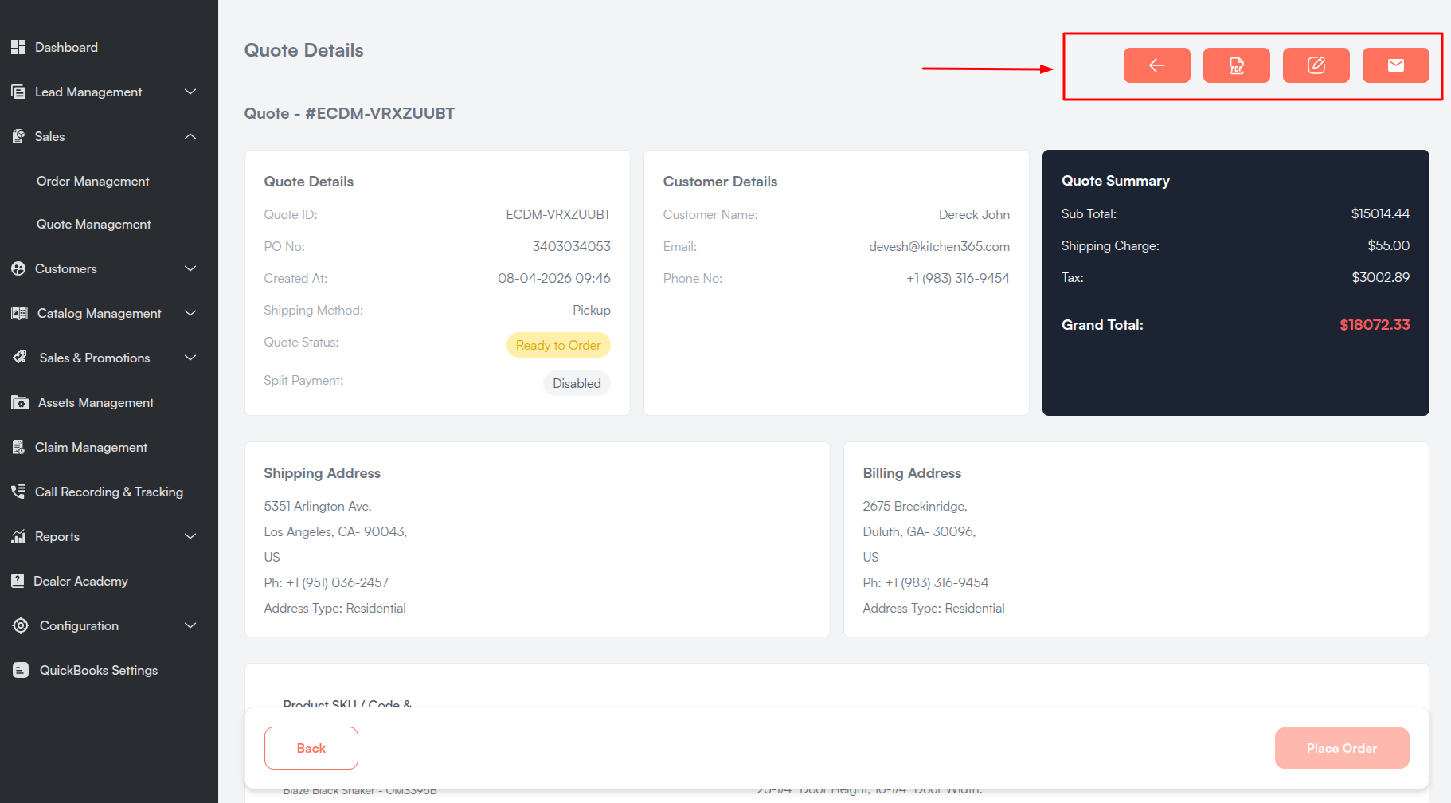
Task: Click the Dashboard grid icon
Action: [18, 47]
